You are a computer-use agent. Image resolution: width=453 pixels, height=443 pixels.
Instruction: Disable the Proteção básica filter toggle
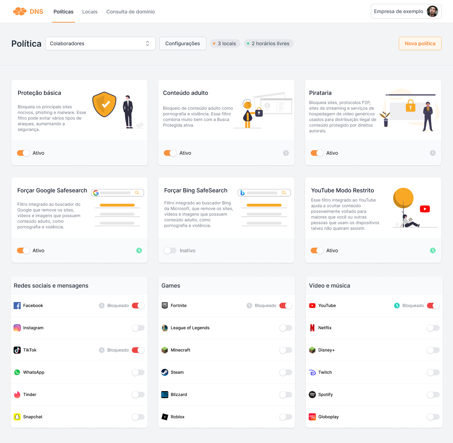(x=23, y=153)
